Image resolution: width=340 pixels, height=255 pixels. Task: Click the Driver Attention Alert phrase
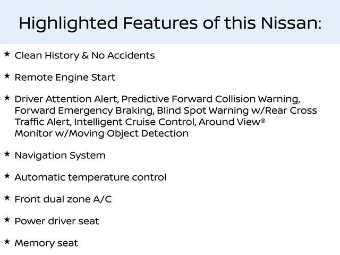click(x=67, y=99)
